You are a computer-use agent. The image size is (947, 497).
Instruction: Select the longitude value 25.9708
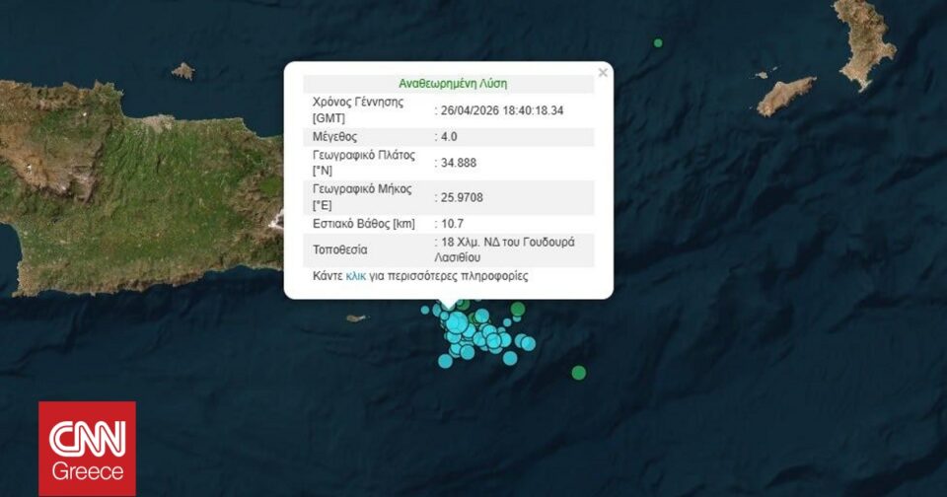coord(462,197)
